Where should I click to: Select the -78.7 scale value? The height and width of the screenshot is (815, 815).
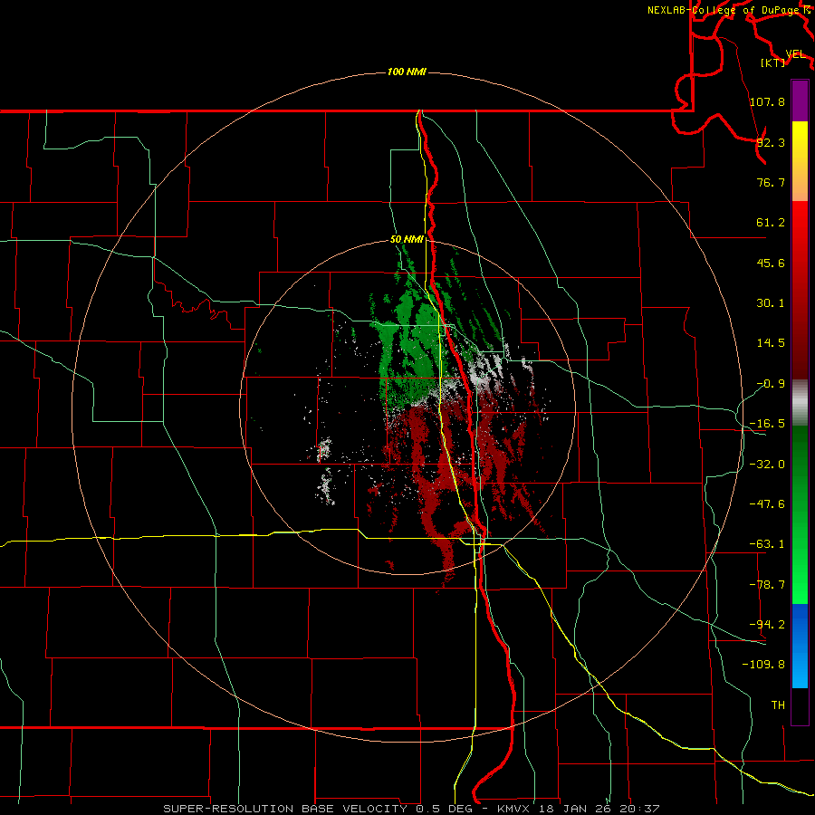(x=767, y=585)
